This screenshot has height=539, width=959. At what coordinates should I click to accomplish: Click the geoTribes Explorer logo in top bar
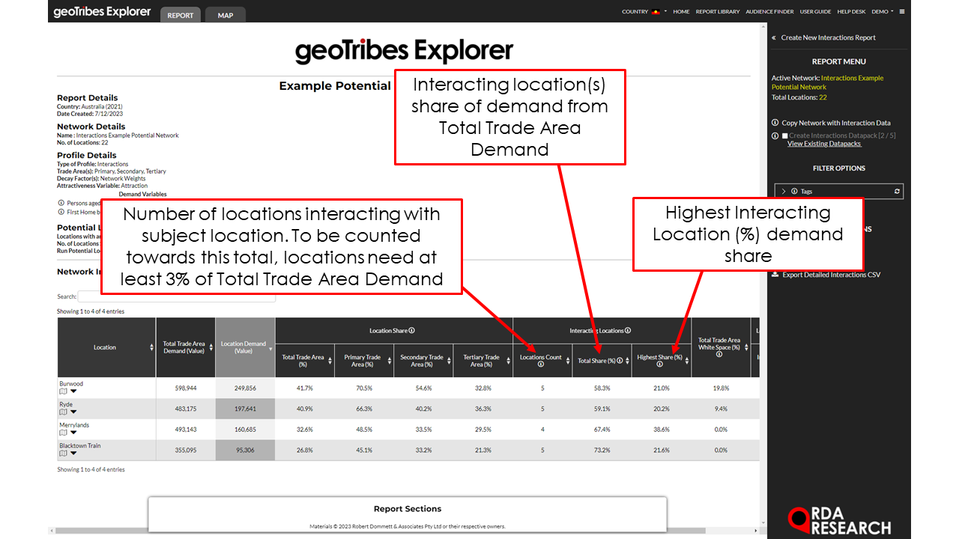tap(103, 12)
